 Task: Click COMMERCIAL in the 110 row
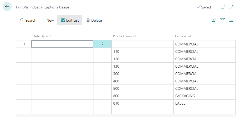click(x=205, y=52)
